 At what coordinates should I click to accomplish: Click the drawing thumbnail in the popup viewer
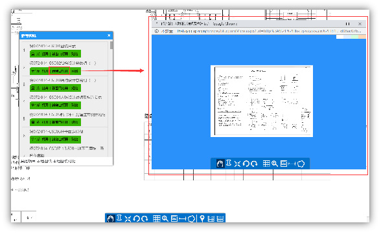tap(262, 101)
